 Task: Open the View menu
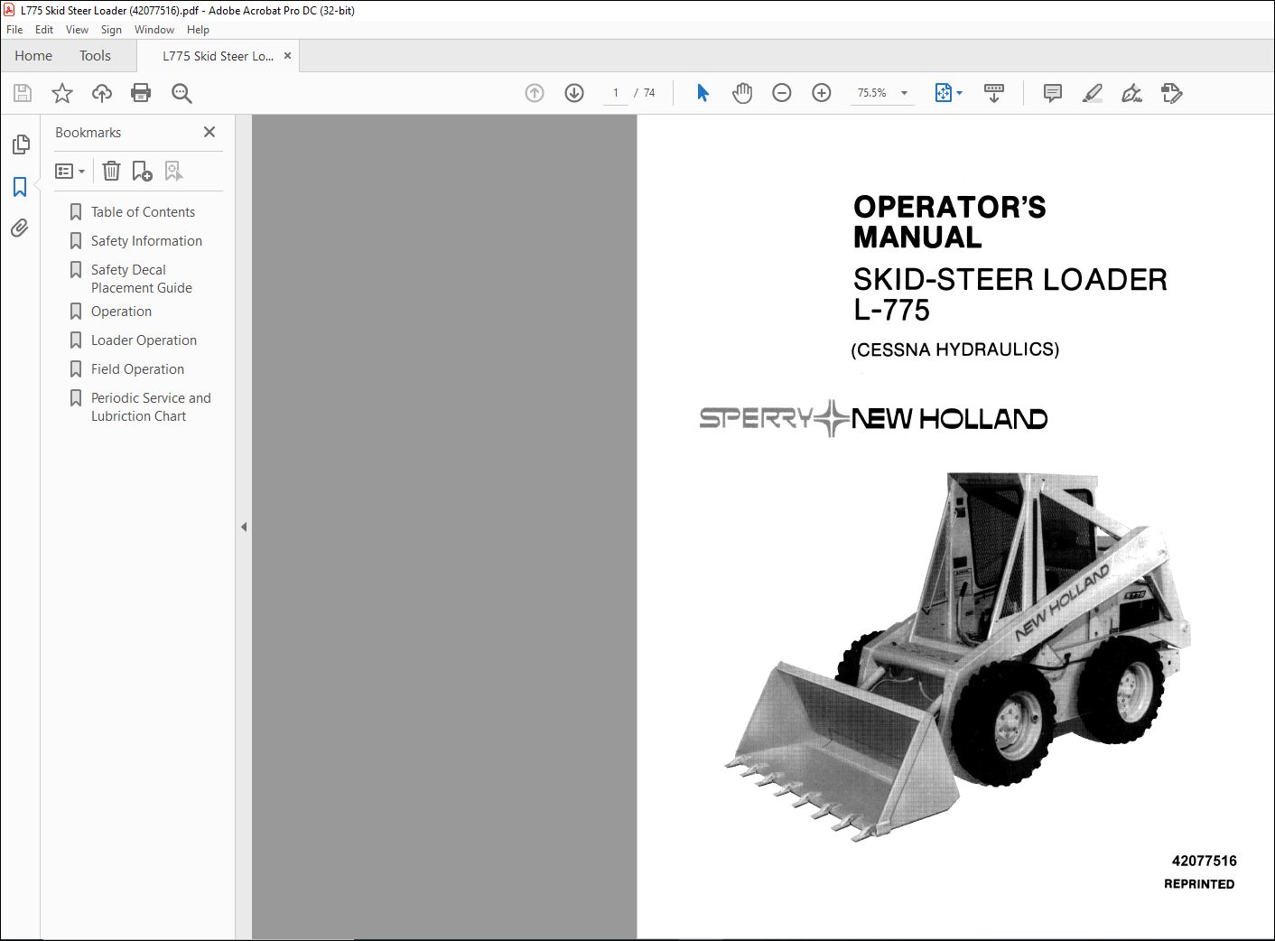[x=77, y=30]
